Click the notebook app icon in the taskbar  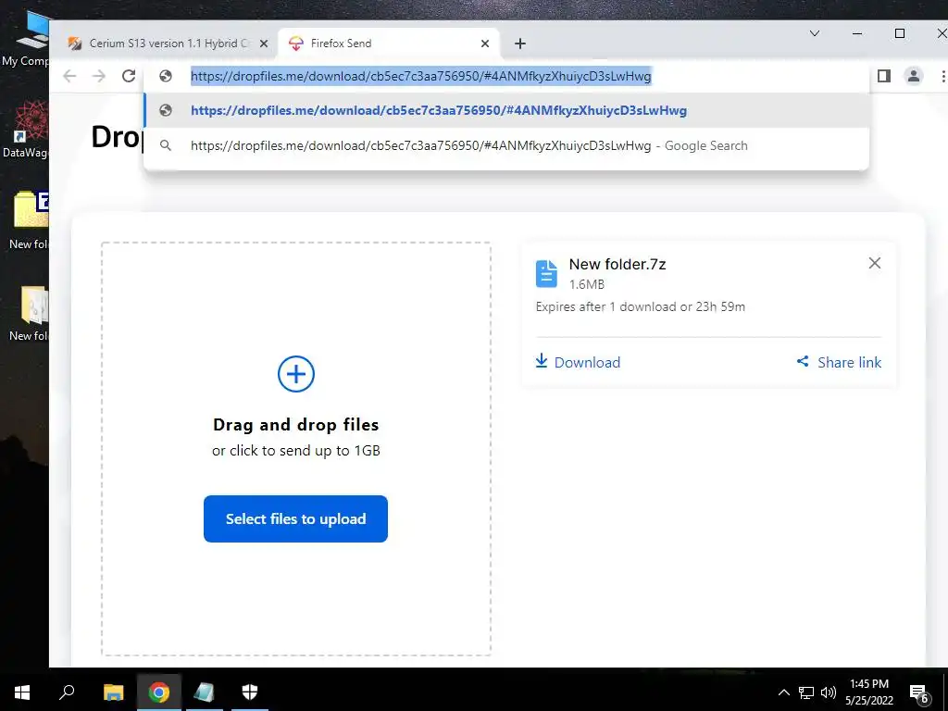pyautogui.click(x=205, y=692)
